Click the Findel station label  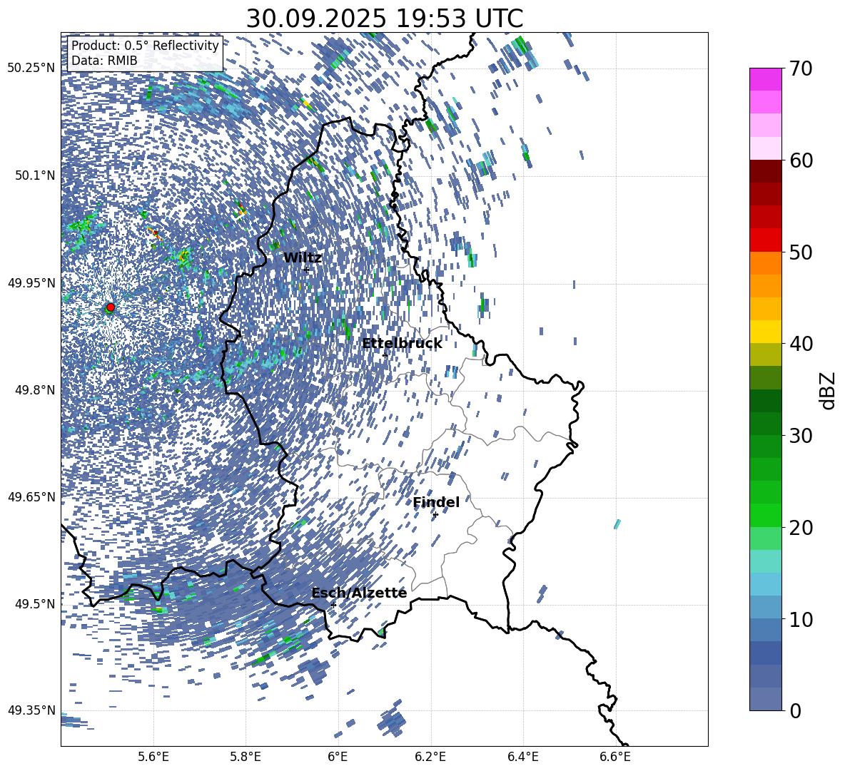(x=436, y=502)
